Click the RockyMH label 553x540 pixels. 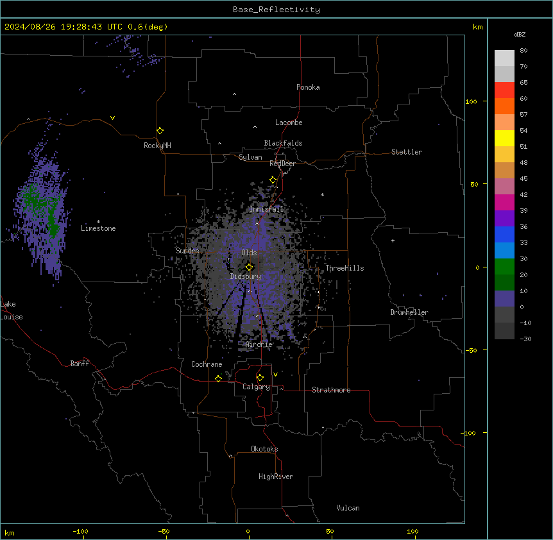point(157,146)
